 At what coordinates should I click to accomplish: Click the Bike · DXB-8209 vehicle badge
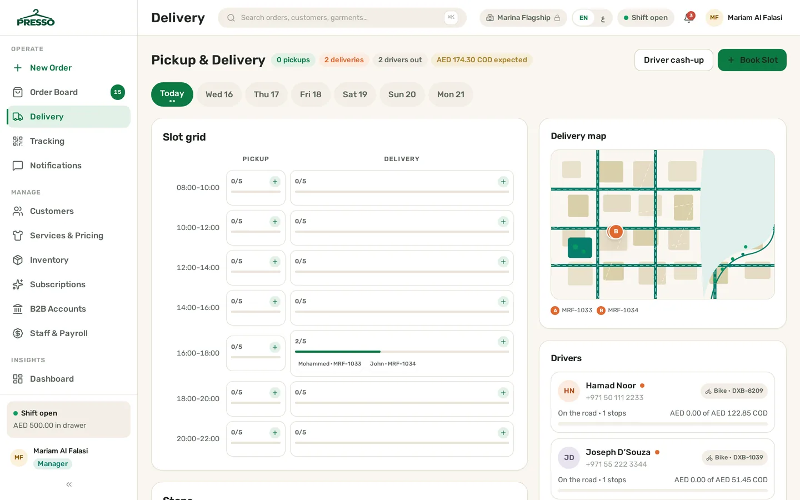coord(734,391)
